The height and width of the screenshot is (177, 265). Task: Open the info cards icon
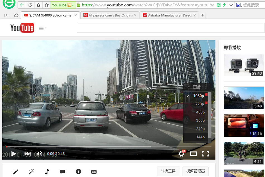(x=78, y=172)
